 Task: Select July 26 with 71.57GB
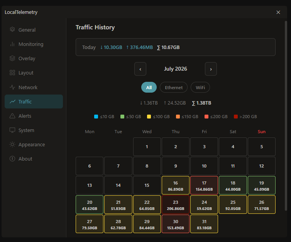click(262, 205)
